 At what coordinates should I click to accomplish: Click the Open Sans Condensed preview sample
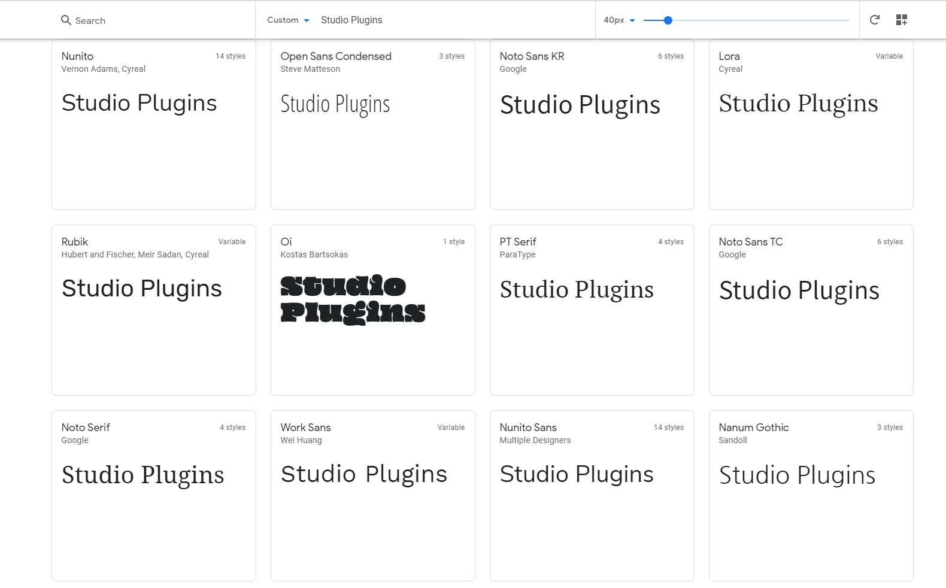pyautogui.click(x=335, y=105)
